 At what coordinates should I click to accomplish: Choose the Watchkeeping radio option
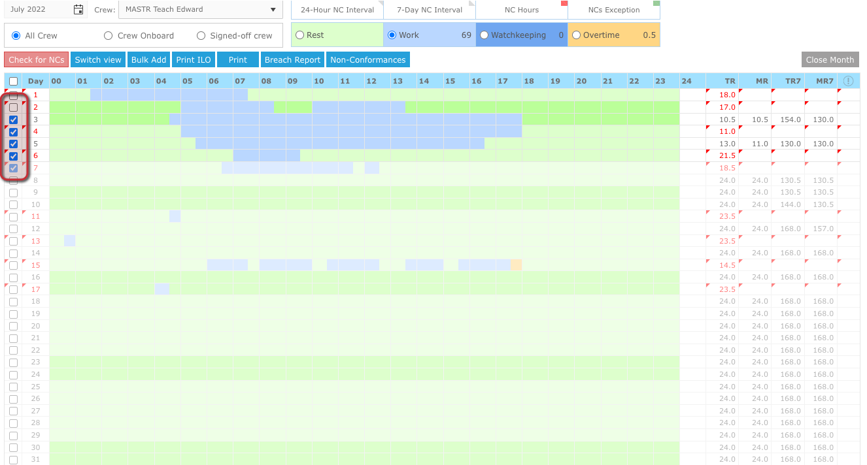click(484, 35)
